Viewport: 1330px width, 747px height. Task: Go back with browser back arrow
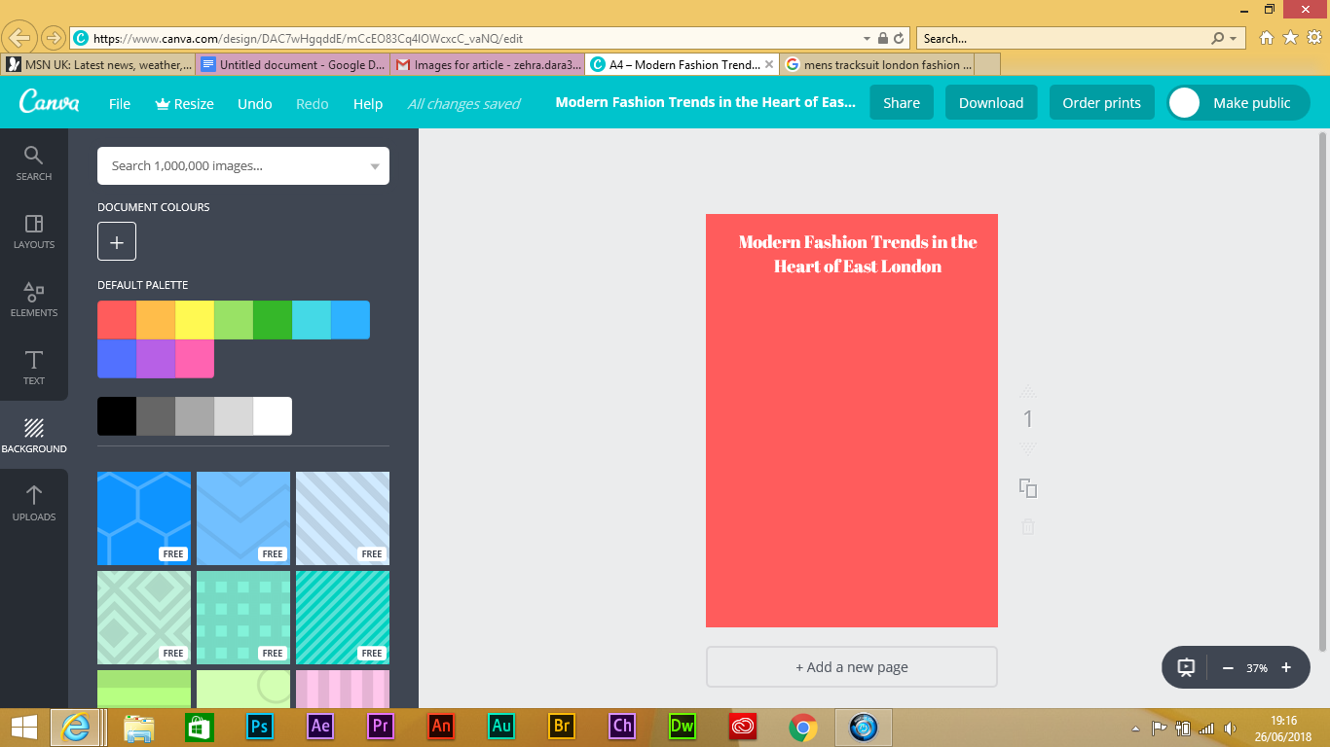click(19, 38)
